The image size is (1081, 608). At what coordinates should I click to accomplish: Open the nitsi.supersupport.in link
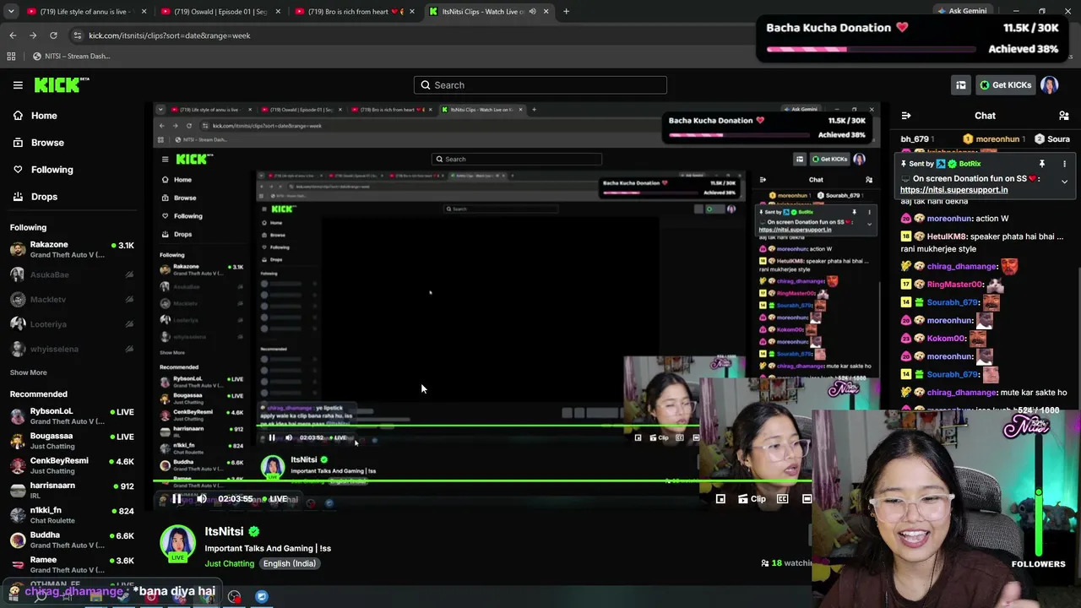click(953, 190)
